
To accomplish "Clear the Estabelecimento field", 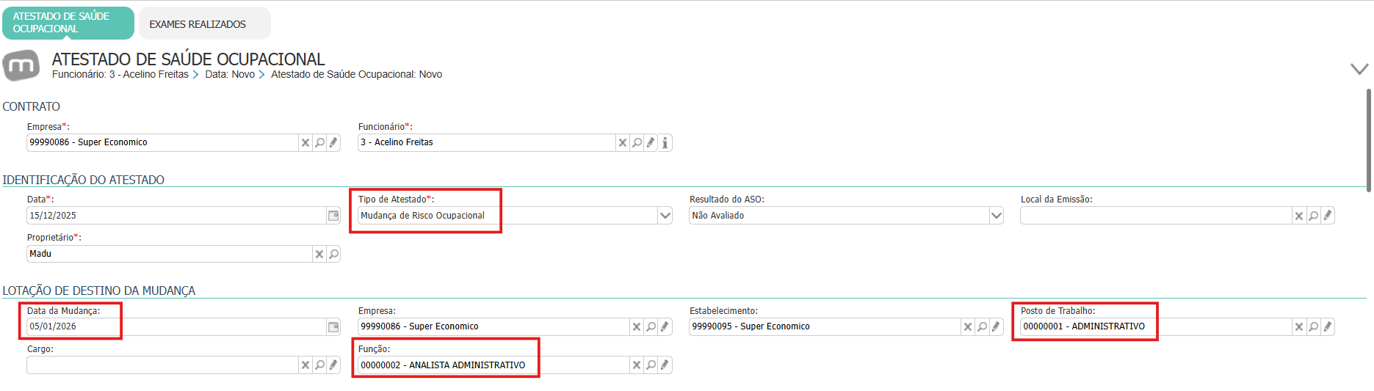I will click(x=968, y=327).
